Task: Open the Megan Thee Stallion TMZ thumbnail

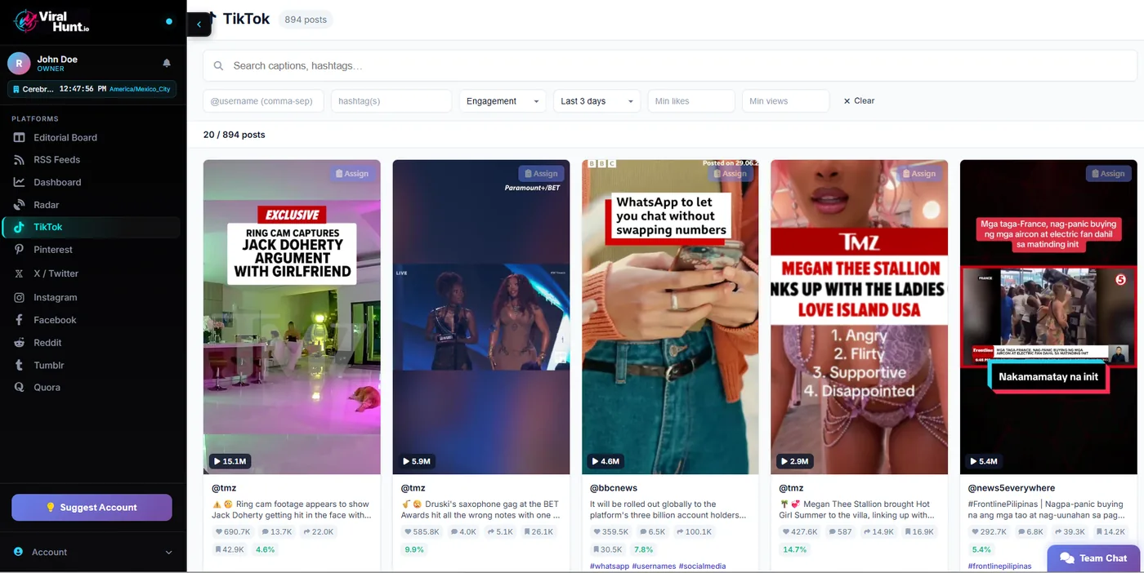Action: click(860, 317)
